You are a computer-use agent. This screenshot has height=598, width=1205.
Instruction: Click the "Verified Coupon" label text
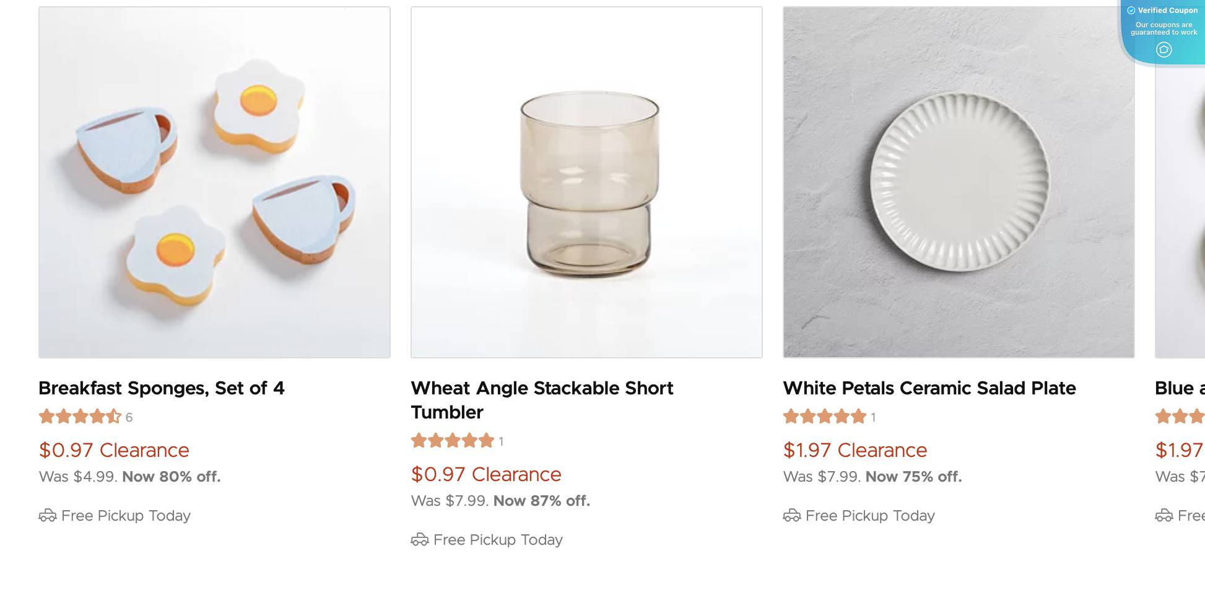1168,11
